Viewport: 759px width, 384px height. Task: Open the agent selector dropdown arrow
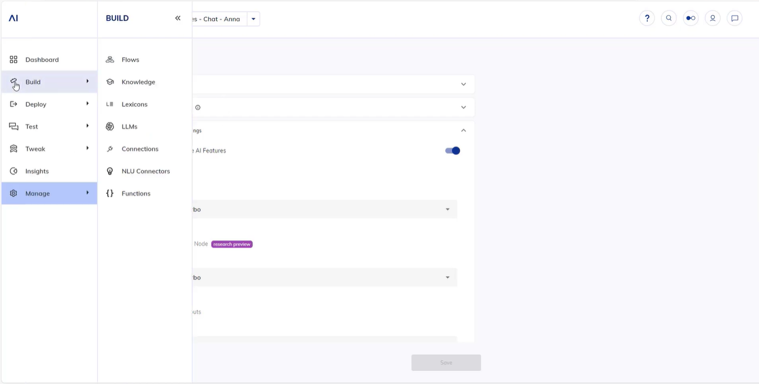coord(253,19)
